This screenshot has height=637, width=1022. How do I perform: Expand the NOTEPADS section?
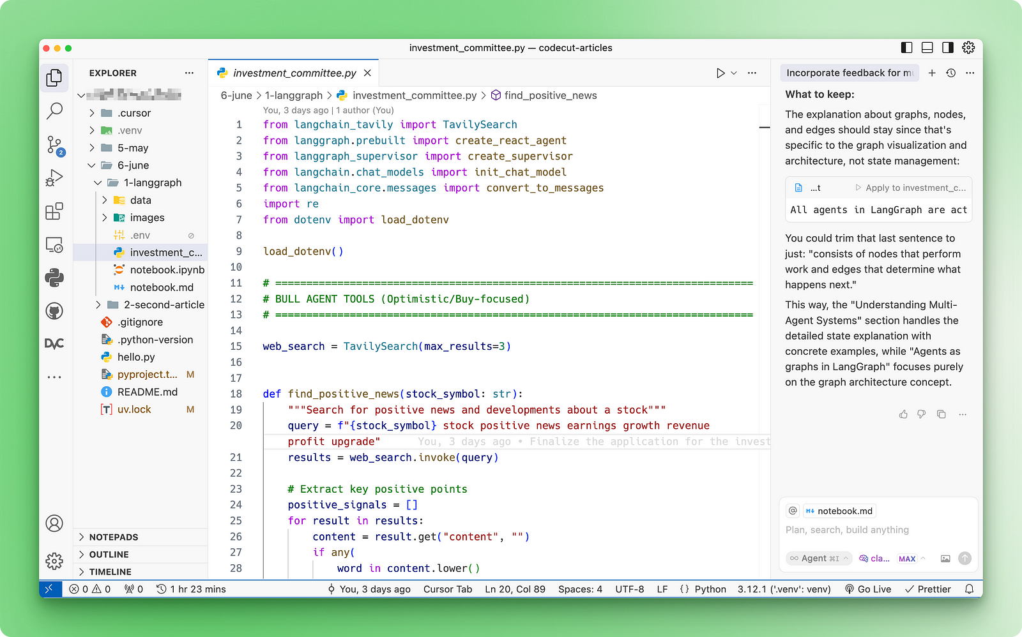[141, 537]
